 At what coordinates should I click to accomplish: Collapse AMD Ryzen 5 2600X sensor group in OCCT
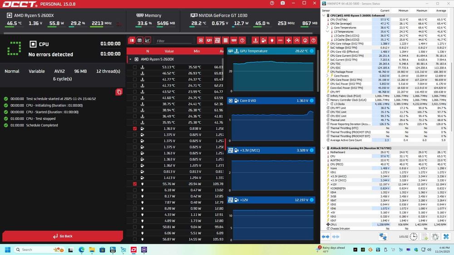click(130, 59)
